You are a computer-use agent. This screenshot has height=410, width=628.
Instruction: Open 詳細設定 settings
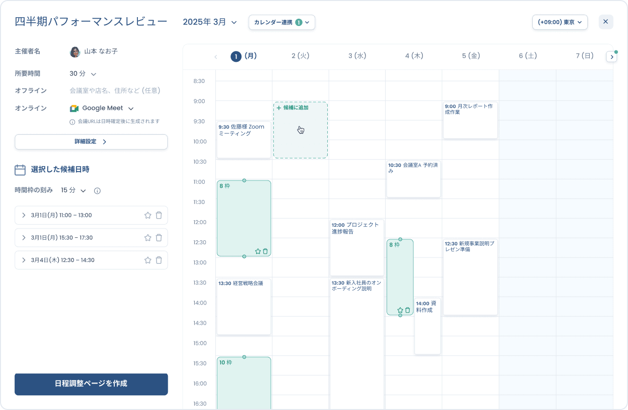click(91, 142)
